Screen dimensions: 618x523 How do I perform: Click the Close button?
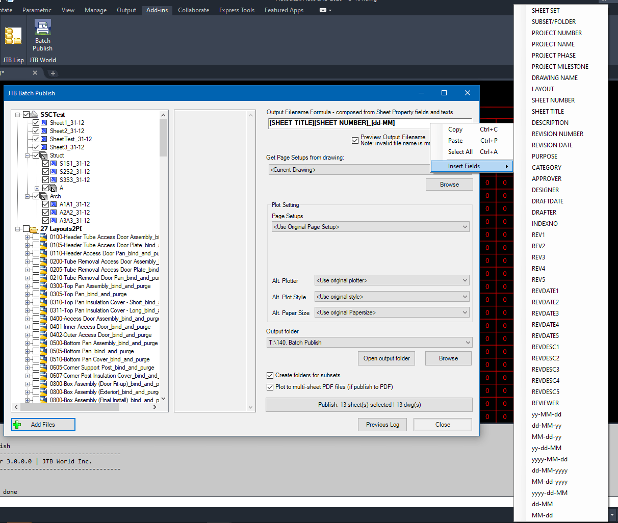click(443, 425)
